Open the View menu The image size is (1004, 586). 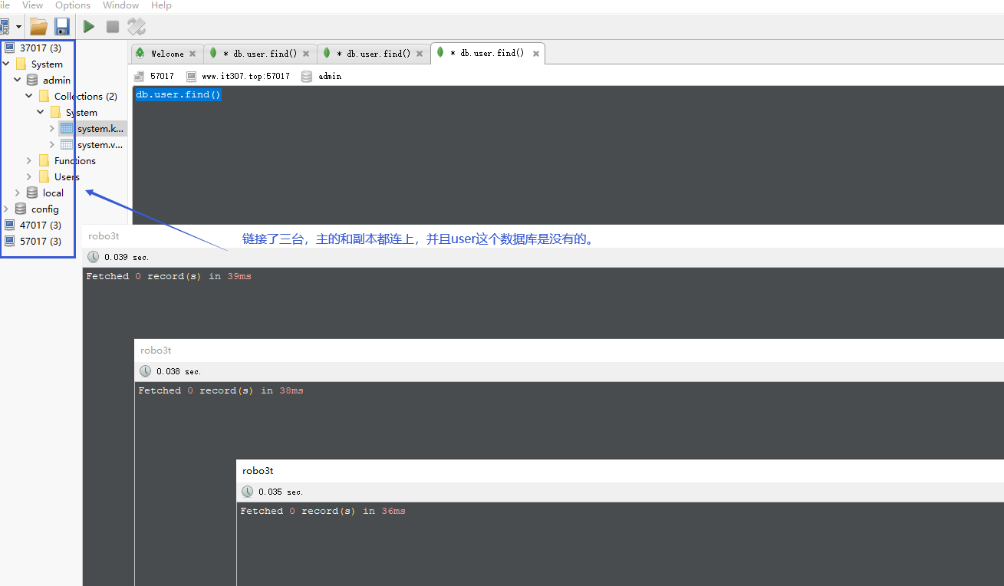click(33, 5)
